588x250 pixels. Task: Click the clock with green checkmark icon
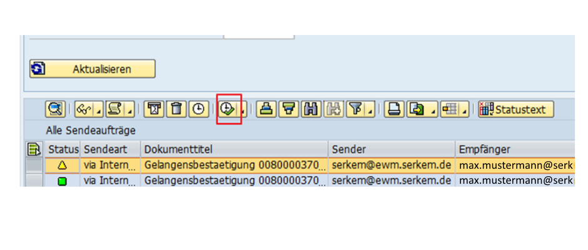227,109
